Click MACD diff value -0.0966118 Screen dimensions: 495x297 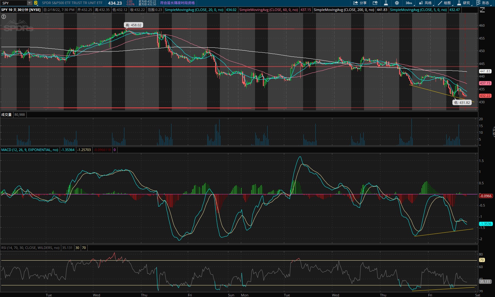tap(102, 150)
